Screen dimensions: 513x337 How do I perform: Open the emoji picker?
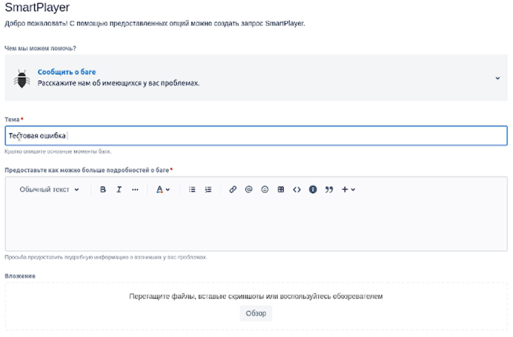click(x=265, y=189)
